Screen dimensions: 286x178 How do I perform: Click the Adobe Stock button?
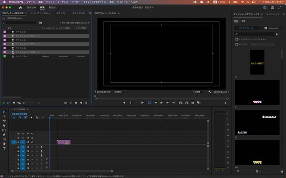click(x=271, y=28)
